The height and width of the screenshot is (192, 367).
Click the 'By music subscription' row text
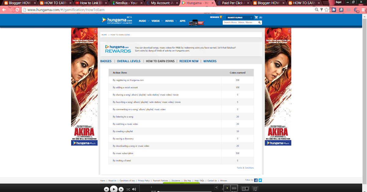pos(123,153)
